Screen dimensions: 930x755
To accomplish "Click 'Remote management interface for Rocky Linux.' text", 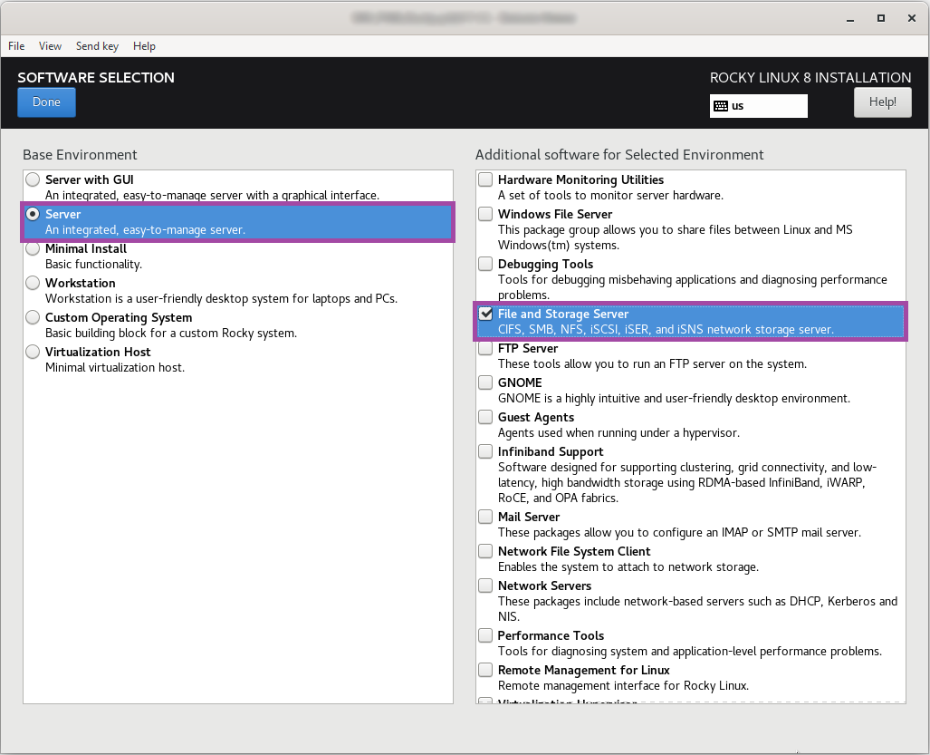I will click(623, 685).
